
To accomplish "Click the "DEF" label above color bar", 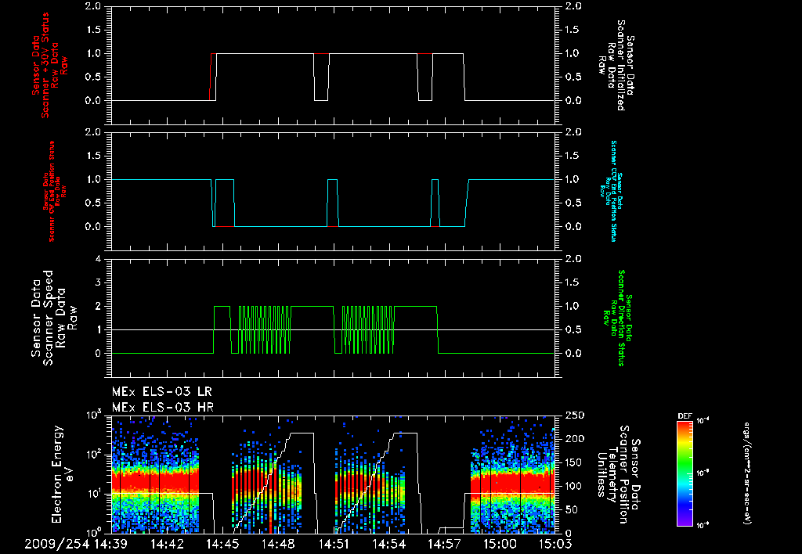I will pyautogui.click(x=685, y=416).
